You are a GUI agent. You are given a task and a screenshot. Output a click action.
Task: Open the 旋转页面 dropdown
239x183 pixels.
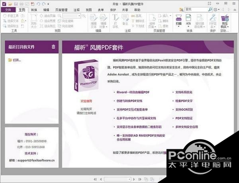click(x=152, y=21)
